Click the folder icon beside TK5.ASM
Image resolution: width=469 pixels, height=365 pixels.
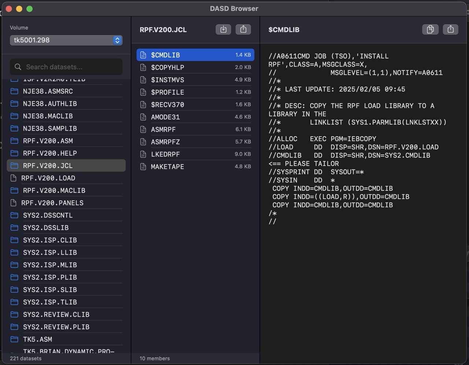pos(14,339)
